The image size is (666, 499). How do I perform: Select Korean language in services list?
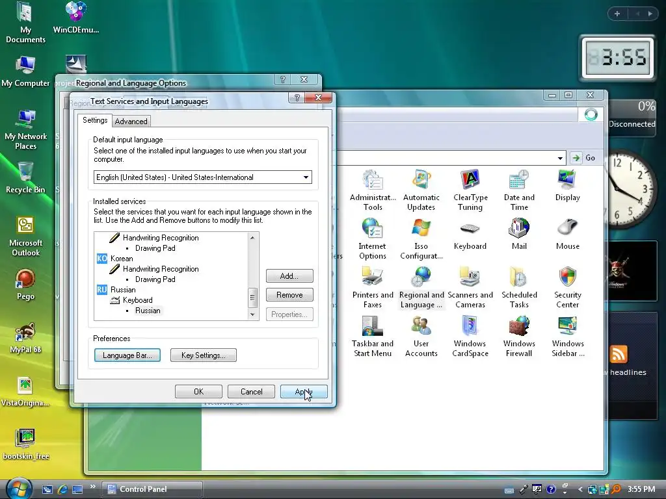(122, 259)
